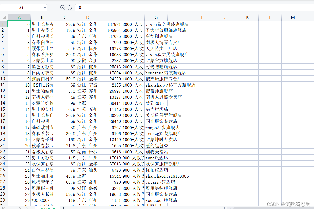
Task: Click the location cell 浙江 嘉兴
Action: [x=88, y=188]
